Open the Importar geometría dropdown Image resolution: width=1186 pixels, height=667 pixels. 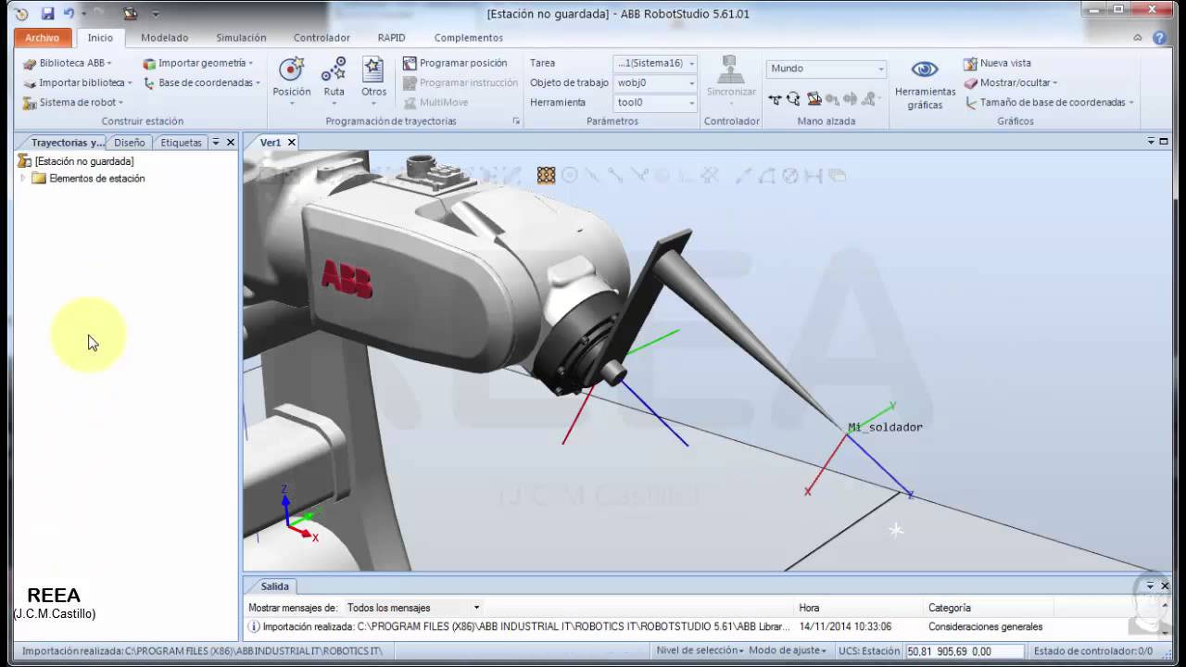click(198, 63)
